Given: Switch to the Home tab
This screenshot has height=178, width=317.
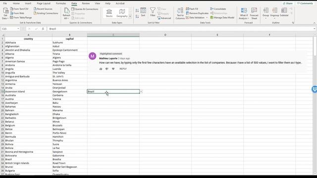Looking at the screenshot, I should (16, 3).
